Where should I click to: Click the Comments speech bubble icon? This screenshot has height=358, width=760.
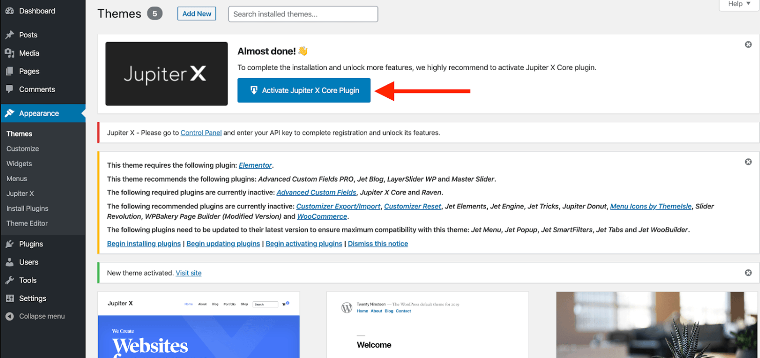[9, 89]
